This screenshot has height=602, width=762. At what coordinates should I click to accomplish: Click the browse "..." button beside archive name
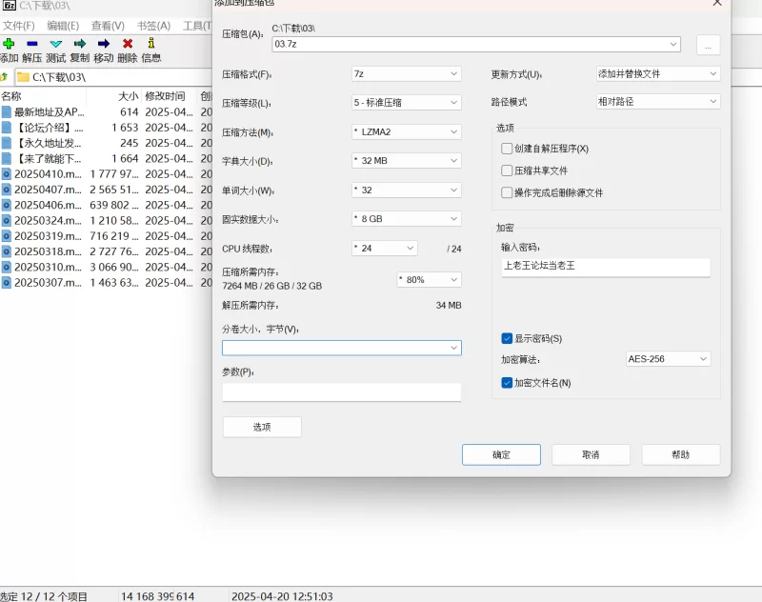pyautogui.click(x=708, y=45)
